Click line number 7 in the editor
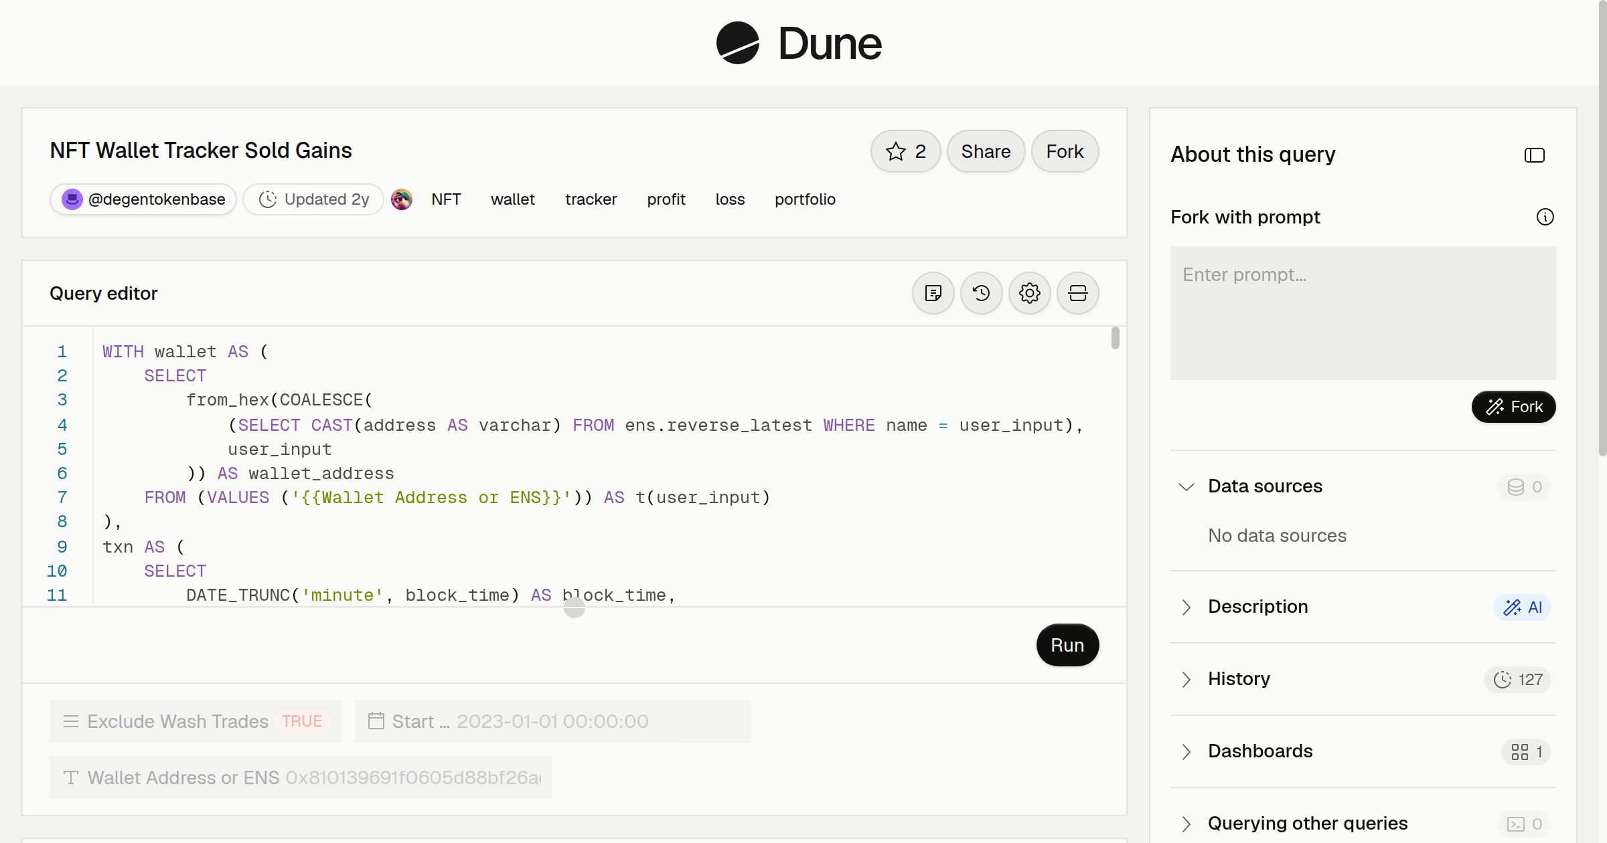 coord(62,497)
